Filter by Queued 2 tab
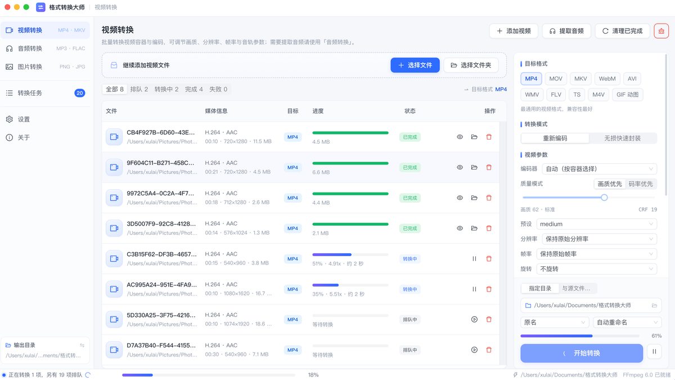 [139, 89]
